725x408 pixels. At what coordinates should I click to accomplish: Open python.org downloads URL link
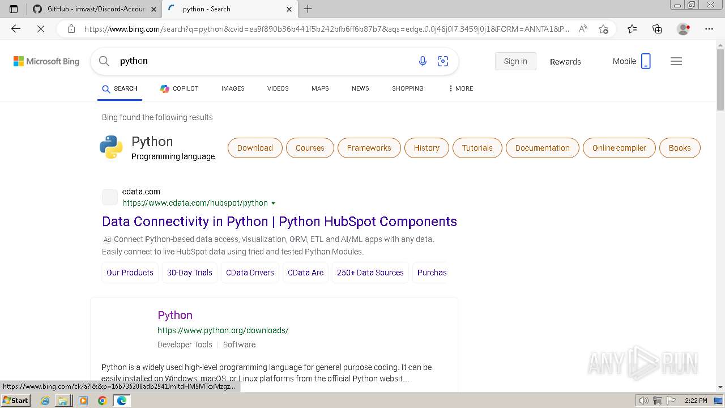point(223,330)
